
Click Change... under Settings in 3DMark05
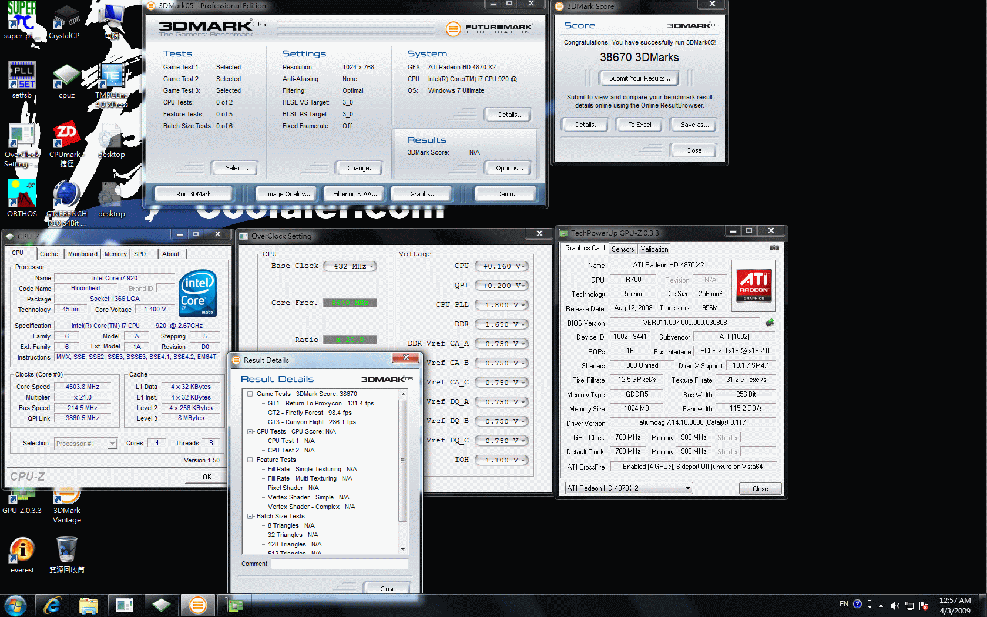tap(361, 168)
